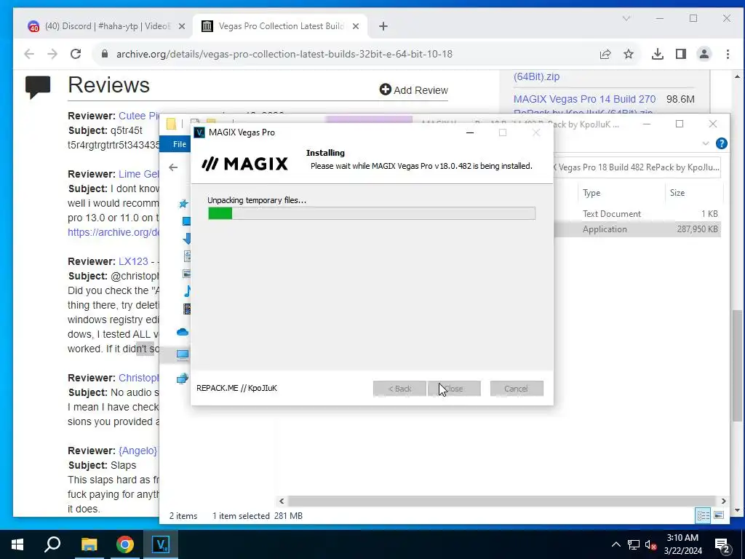Image resolution: width=745 pixels, height=559 pixels.
Task: Close the Discord tab
Action: coord(181,27)
